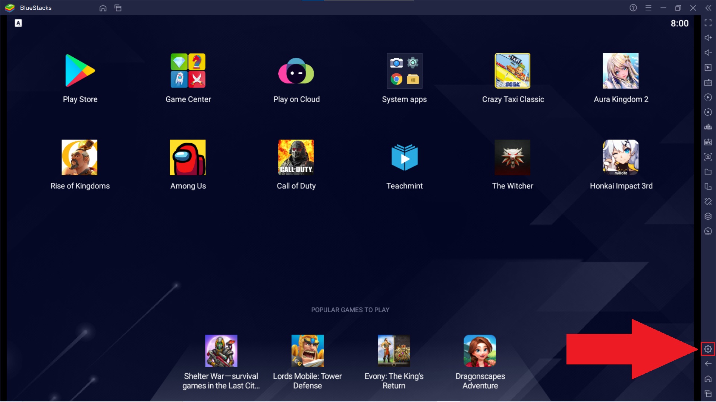This screenshot has width=716, height=402.
Task: Launch Call of Duty
Action: [296, 157]
